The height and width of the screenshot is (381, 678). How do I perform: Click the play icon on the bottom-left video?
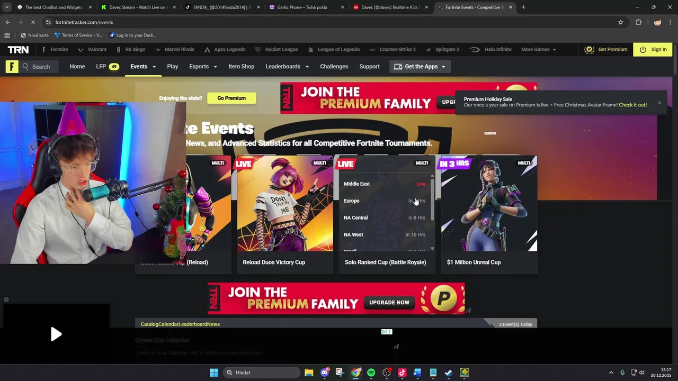(x=56, y=334)
